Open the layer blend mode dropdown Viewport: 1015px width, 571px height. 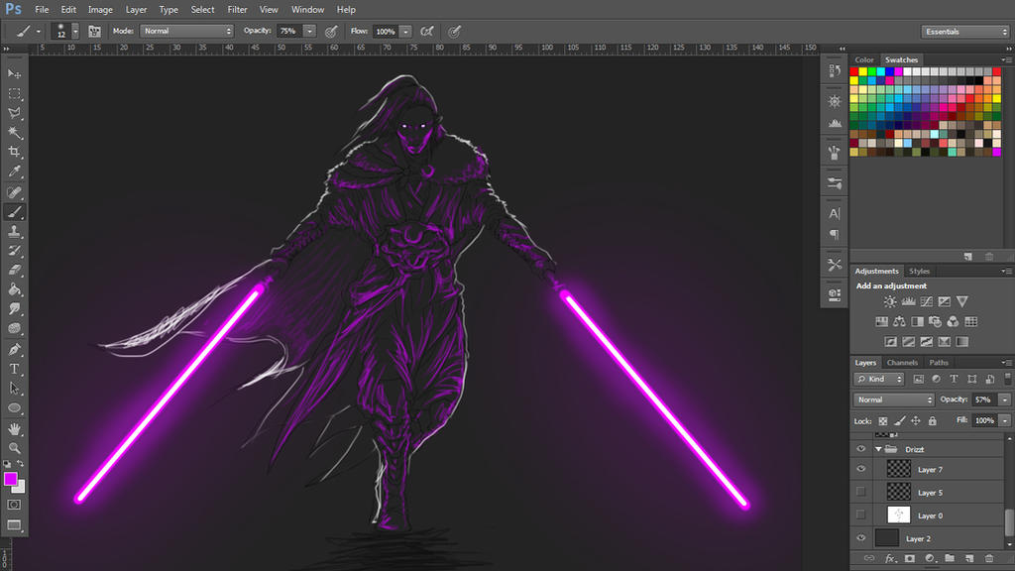point(894,400)
